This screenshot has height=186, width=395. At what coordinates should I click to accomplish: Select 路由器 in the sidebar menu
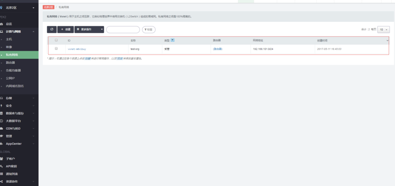pyautogui.click(x=11, y=63)
